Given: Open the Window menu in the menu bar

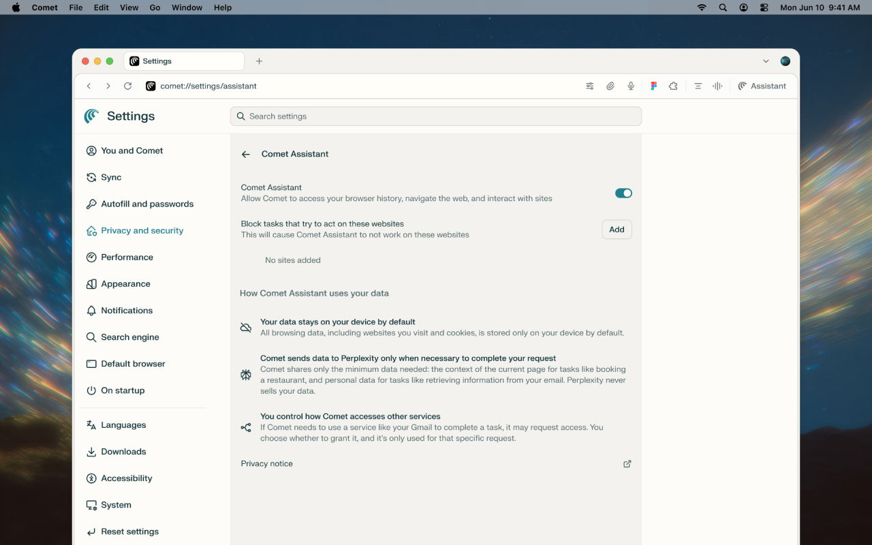Looking at the screenshot, I should [186, 7].
